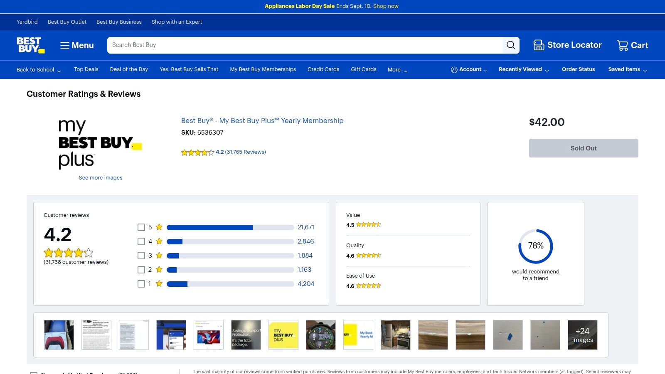665x374 pixels.
Task: Expand the Recently Viewed dropdown
Action: (x=524, y=69)
